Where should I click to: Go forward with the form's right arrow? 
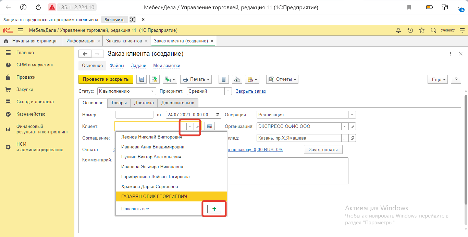click(97, 54)
